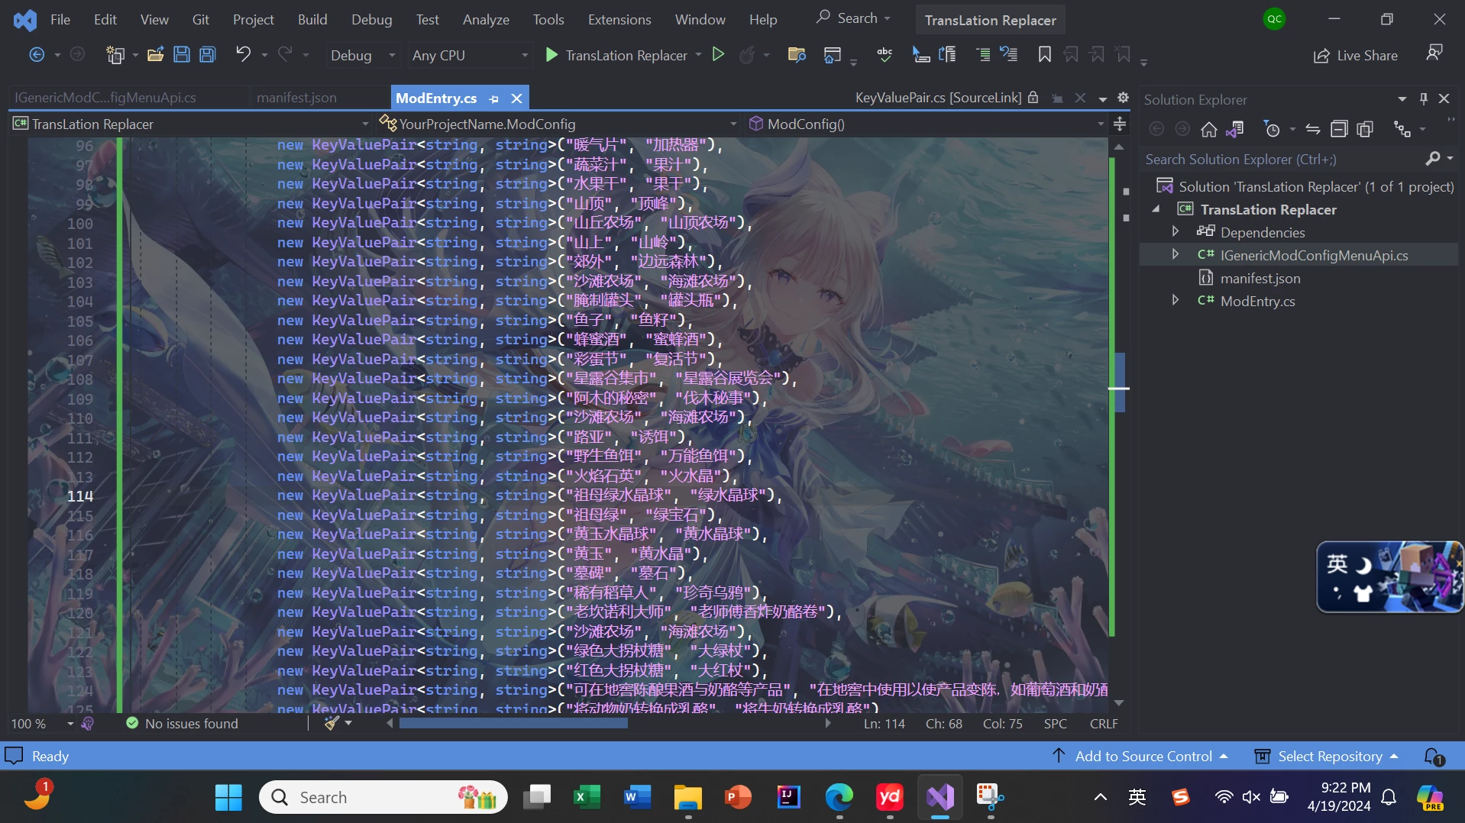This screenshot has height=823, width=1465.
Task: Click in Search Solution Explorer field
Action: pyautogui.click(x=1282, y=159)
